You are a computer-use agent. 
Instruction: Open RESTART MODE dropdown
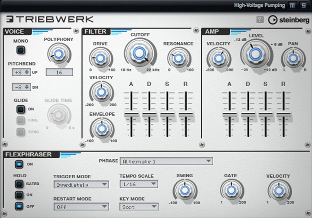(x=81, y=207)
